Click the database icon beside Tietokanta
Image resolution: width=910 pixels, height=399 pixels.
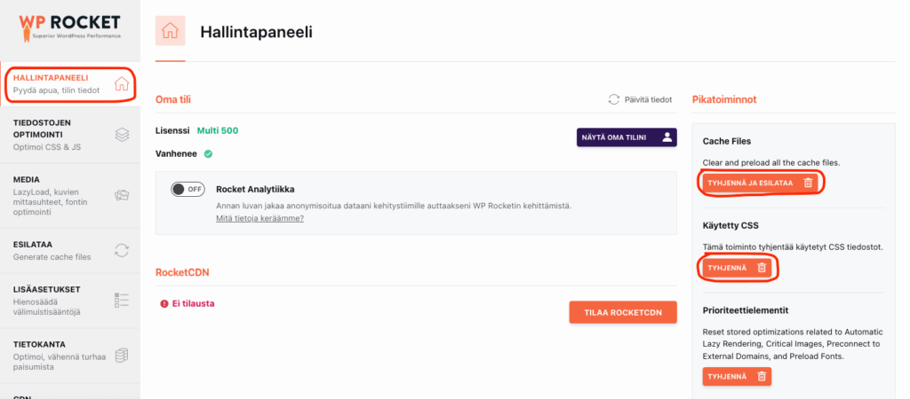click(x=123, y=356)
